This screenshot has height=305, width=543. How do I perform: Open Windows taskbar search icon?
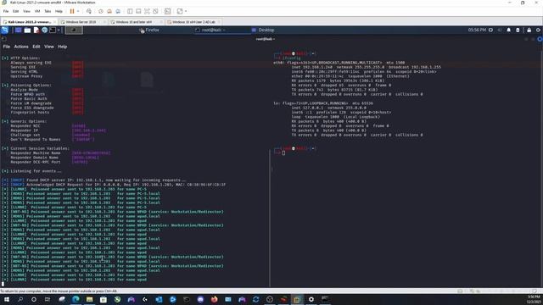click(x=20, y=299)
